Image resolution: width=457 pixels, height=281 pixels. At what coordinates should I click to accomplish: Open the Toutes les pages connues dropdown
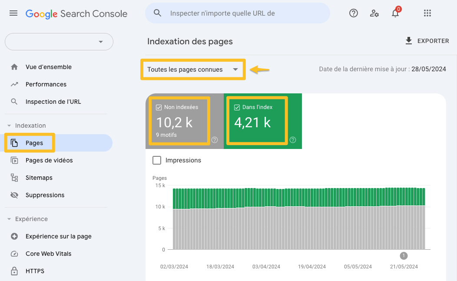pyautogui.click(x=192, y=69)
